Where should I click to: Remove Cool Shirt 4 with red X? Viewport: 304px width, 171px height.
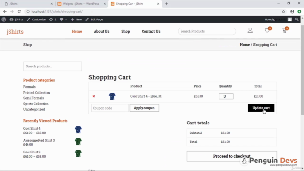tap(94, 96)
